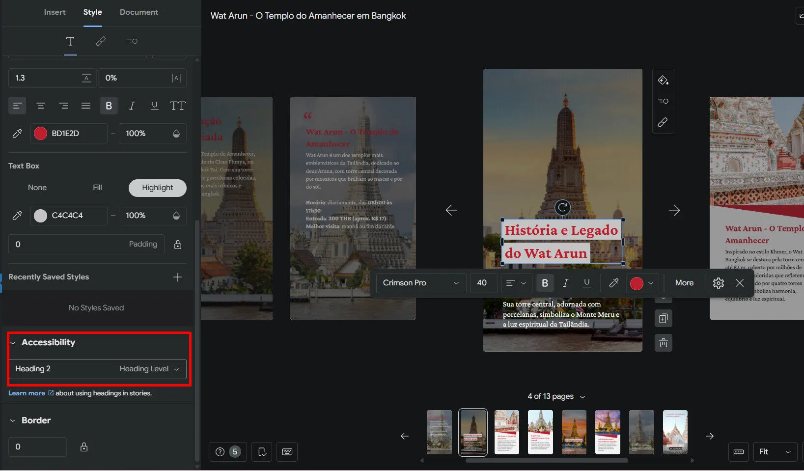
Task: Click the duplicate page icon
Action: 663,319
